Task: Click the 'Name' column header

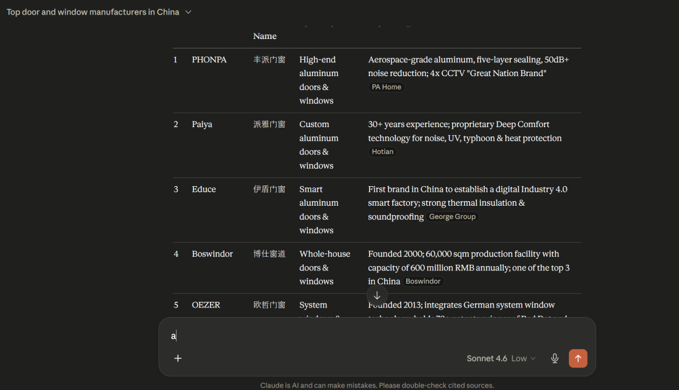Action: coord(265,36)
